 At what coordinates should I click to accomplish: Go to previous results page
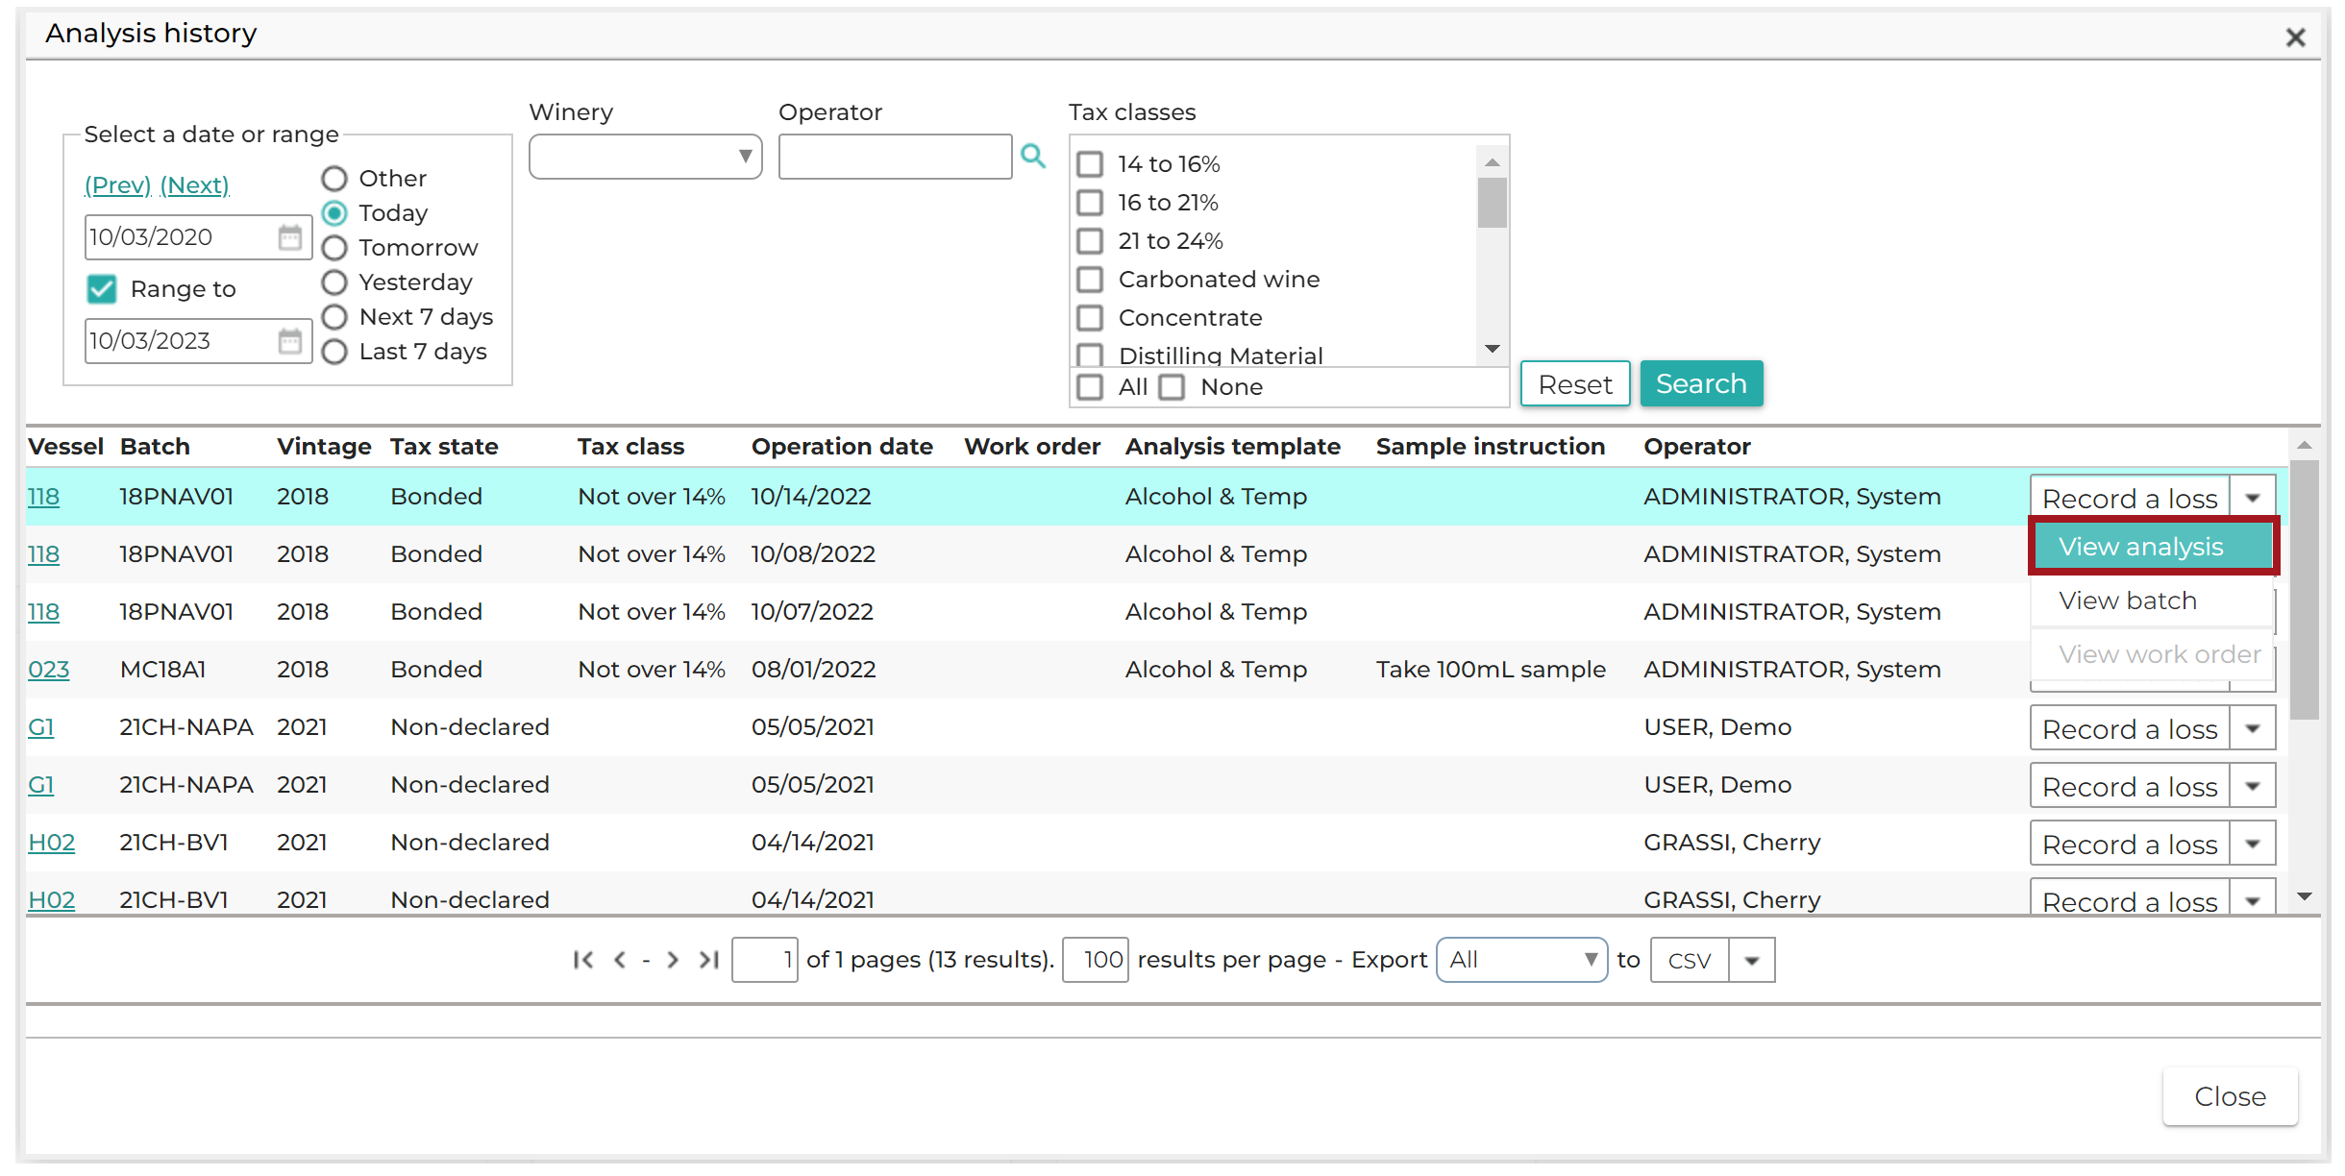click(x=620, y=960)
